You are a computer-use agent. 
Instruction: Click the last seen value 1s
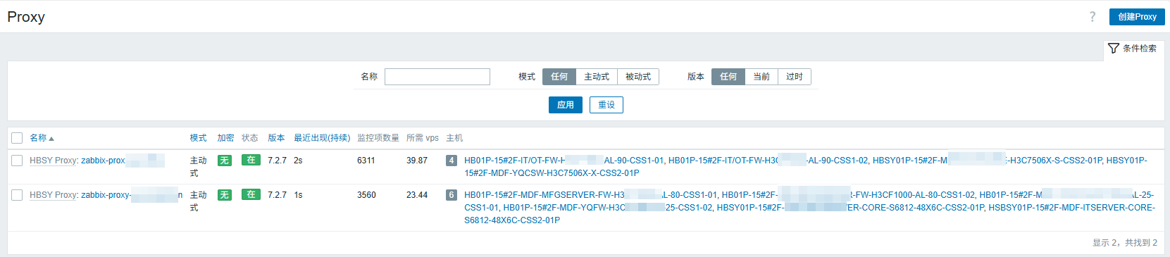(x=298, y=195)
